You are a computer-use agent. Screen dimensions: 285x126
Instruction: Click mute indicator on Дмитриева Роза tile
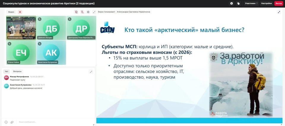tap(69, 19)
